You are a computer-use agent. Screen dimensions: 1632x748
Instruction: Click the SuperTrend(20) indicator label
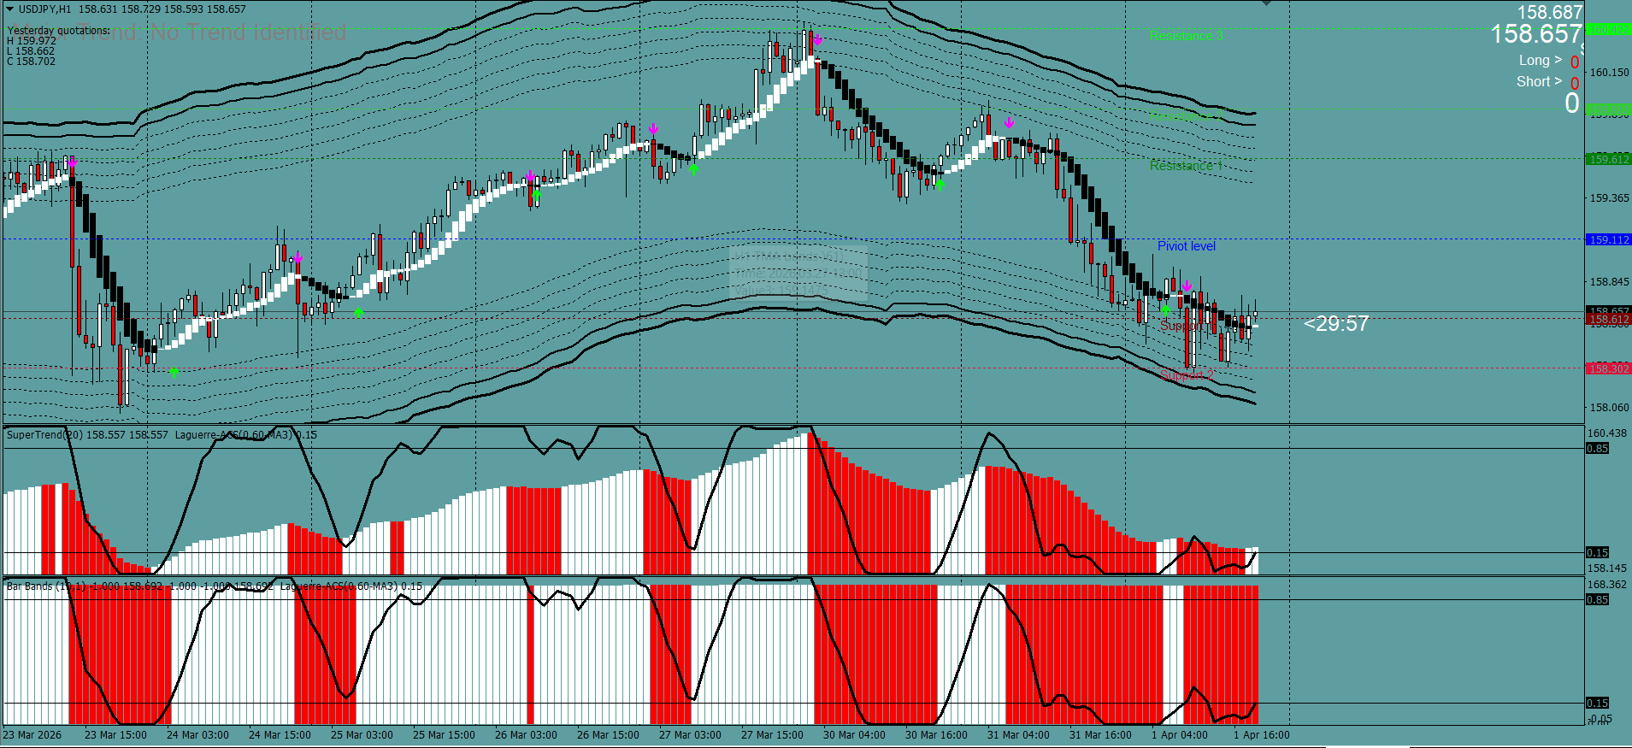pos(44,435)
